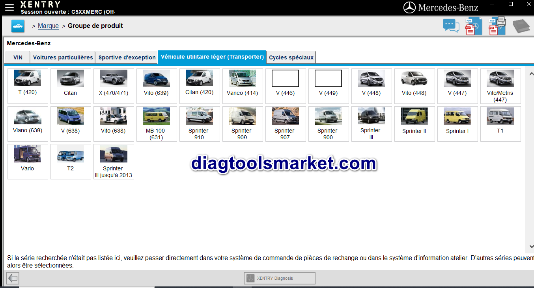Click the PDF with clock icon

474,26
